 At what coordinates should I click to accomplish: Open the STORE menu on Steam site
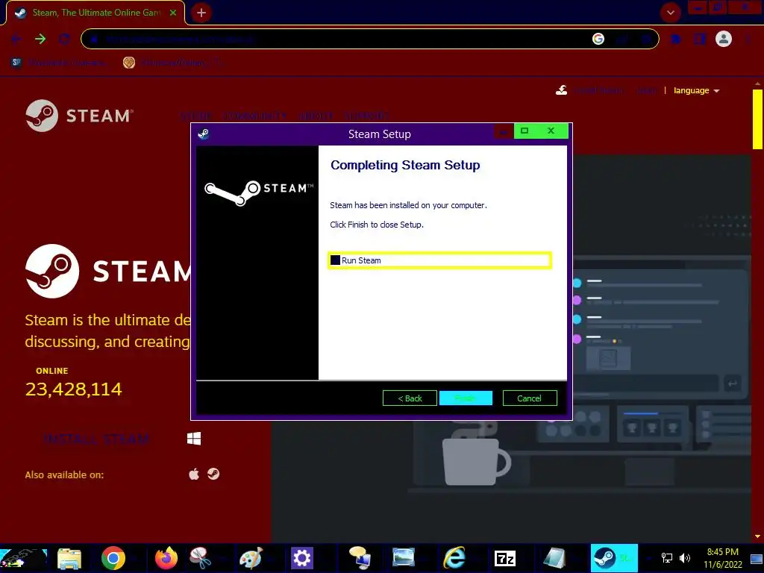[x=196, y=116]
